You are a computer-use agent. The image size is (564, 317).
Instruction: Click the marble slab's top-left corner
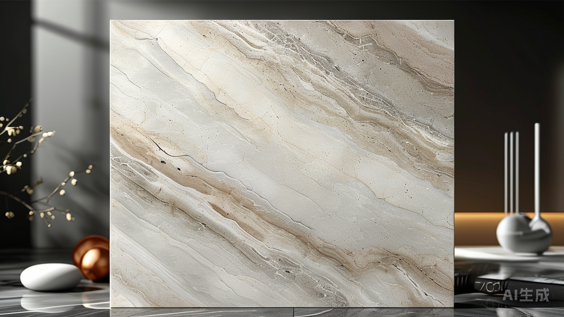click(x=111, y=22)
